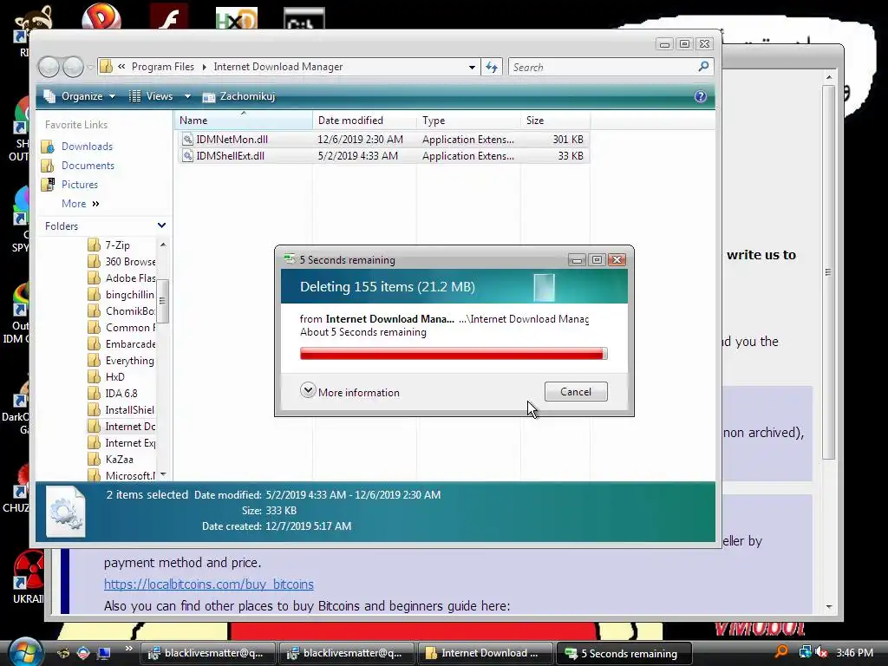Open the address bar history dropdown

[472, 68]
